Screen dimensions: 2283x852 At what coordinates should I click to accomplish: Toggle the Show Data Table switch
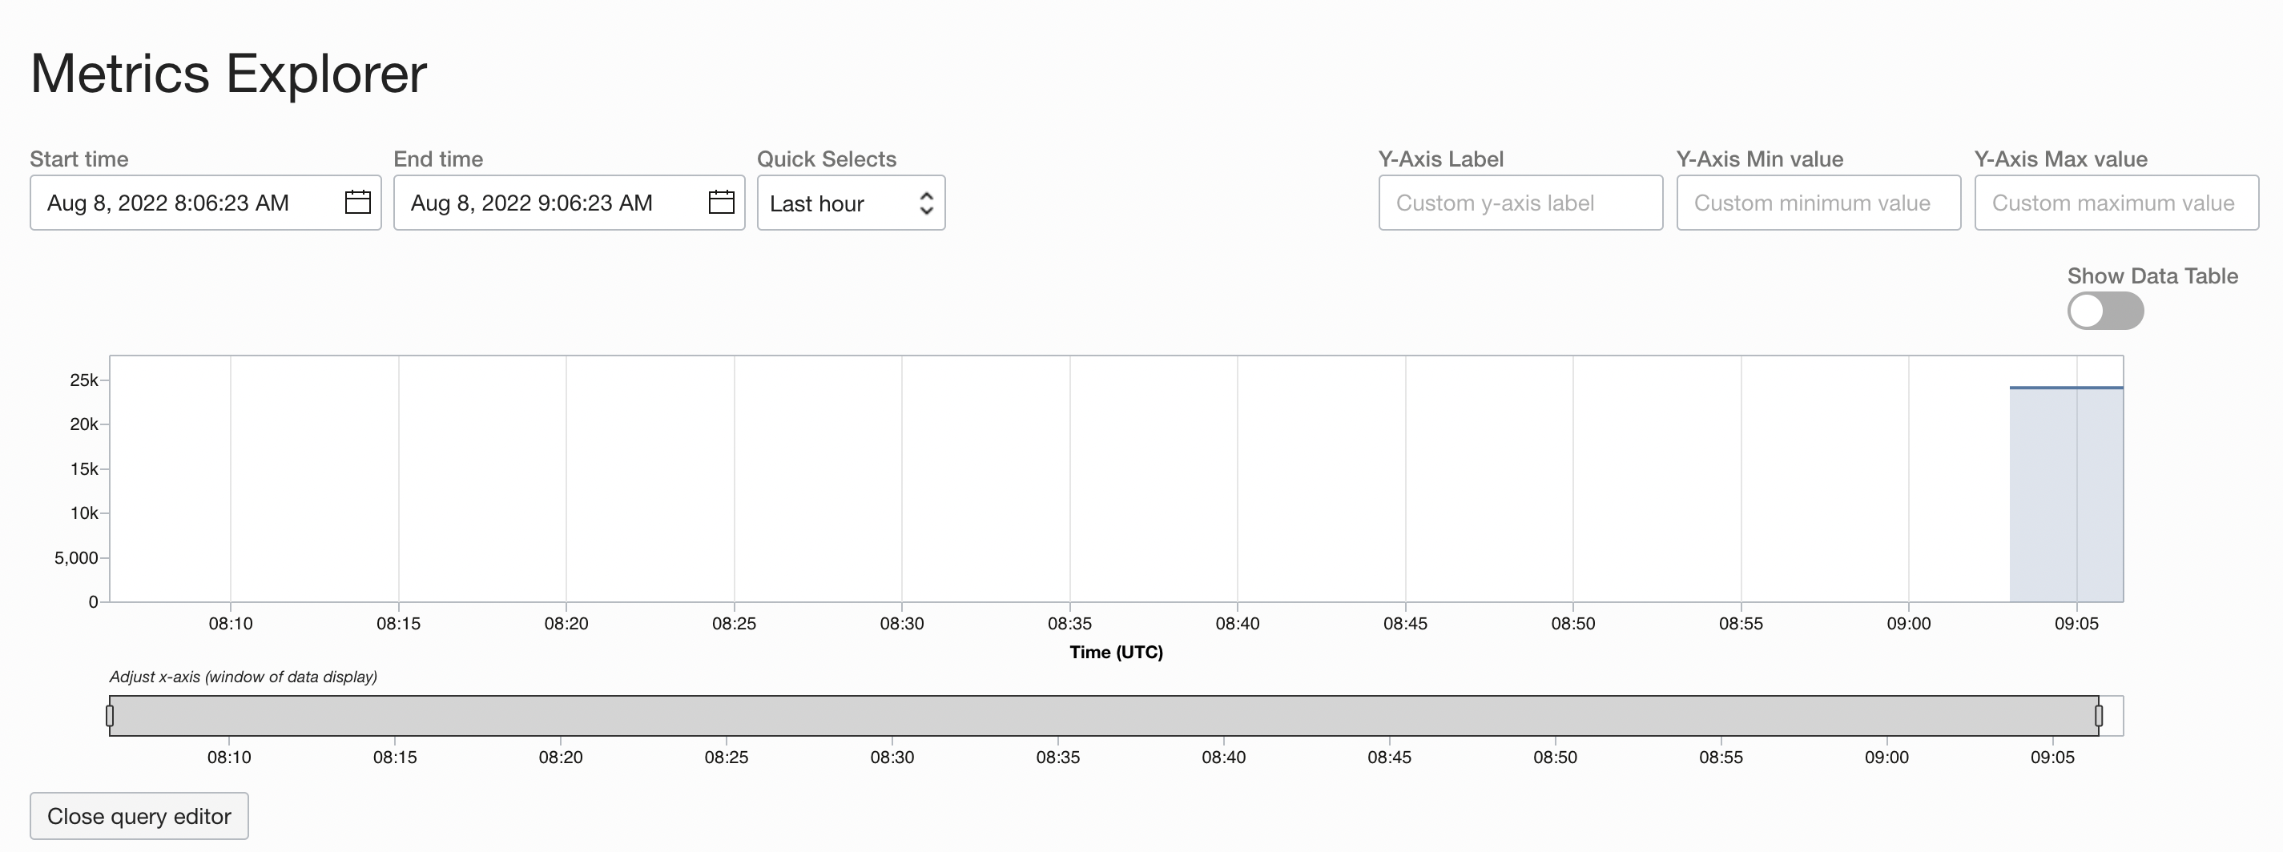pos(2106,311)
